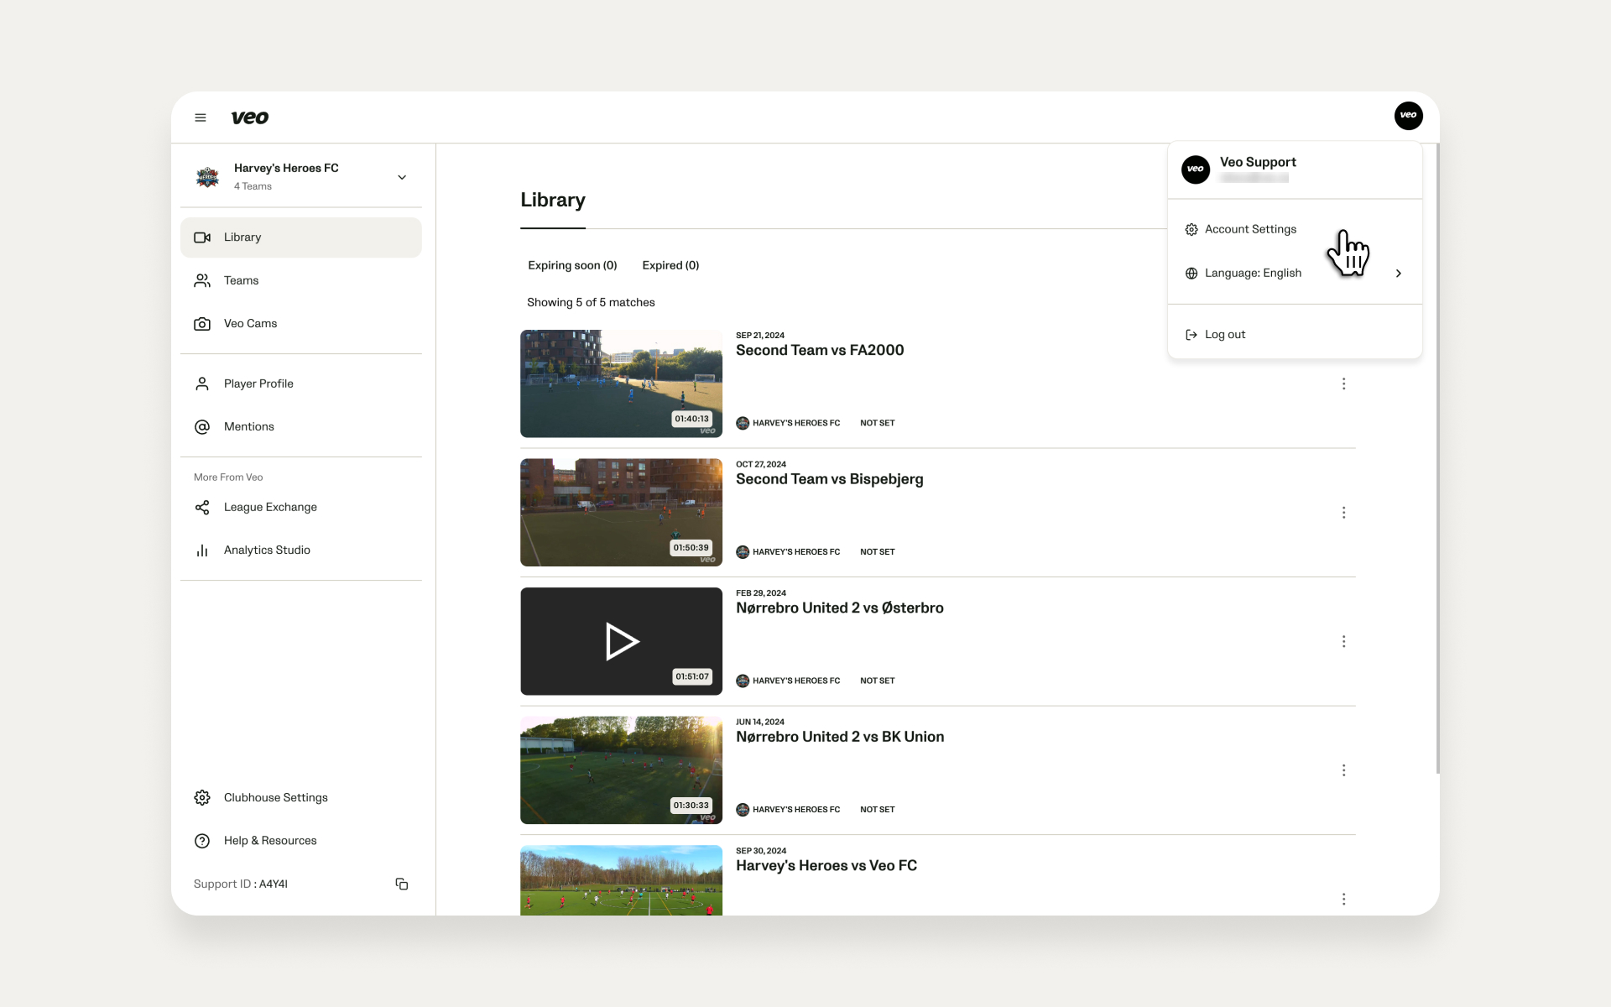Image resolution: width=1611 pixels, height=1007 pixels.
Task: Click the Account Settings gear icon
Action: (1191, 230)
